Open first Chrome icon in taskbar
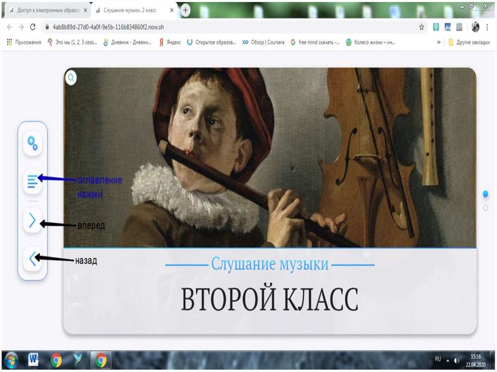497x372 pixels. pyautogui.click(x=56, y=360)
